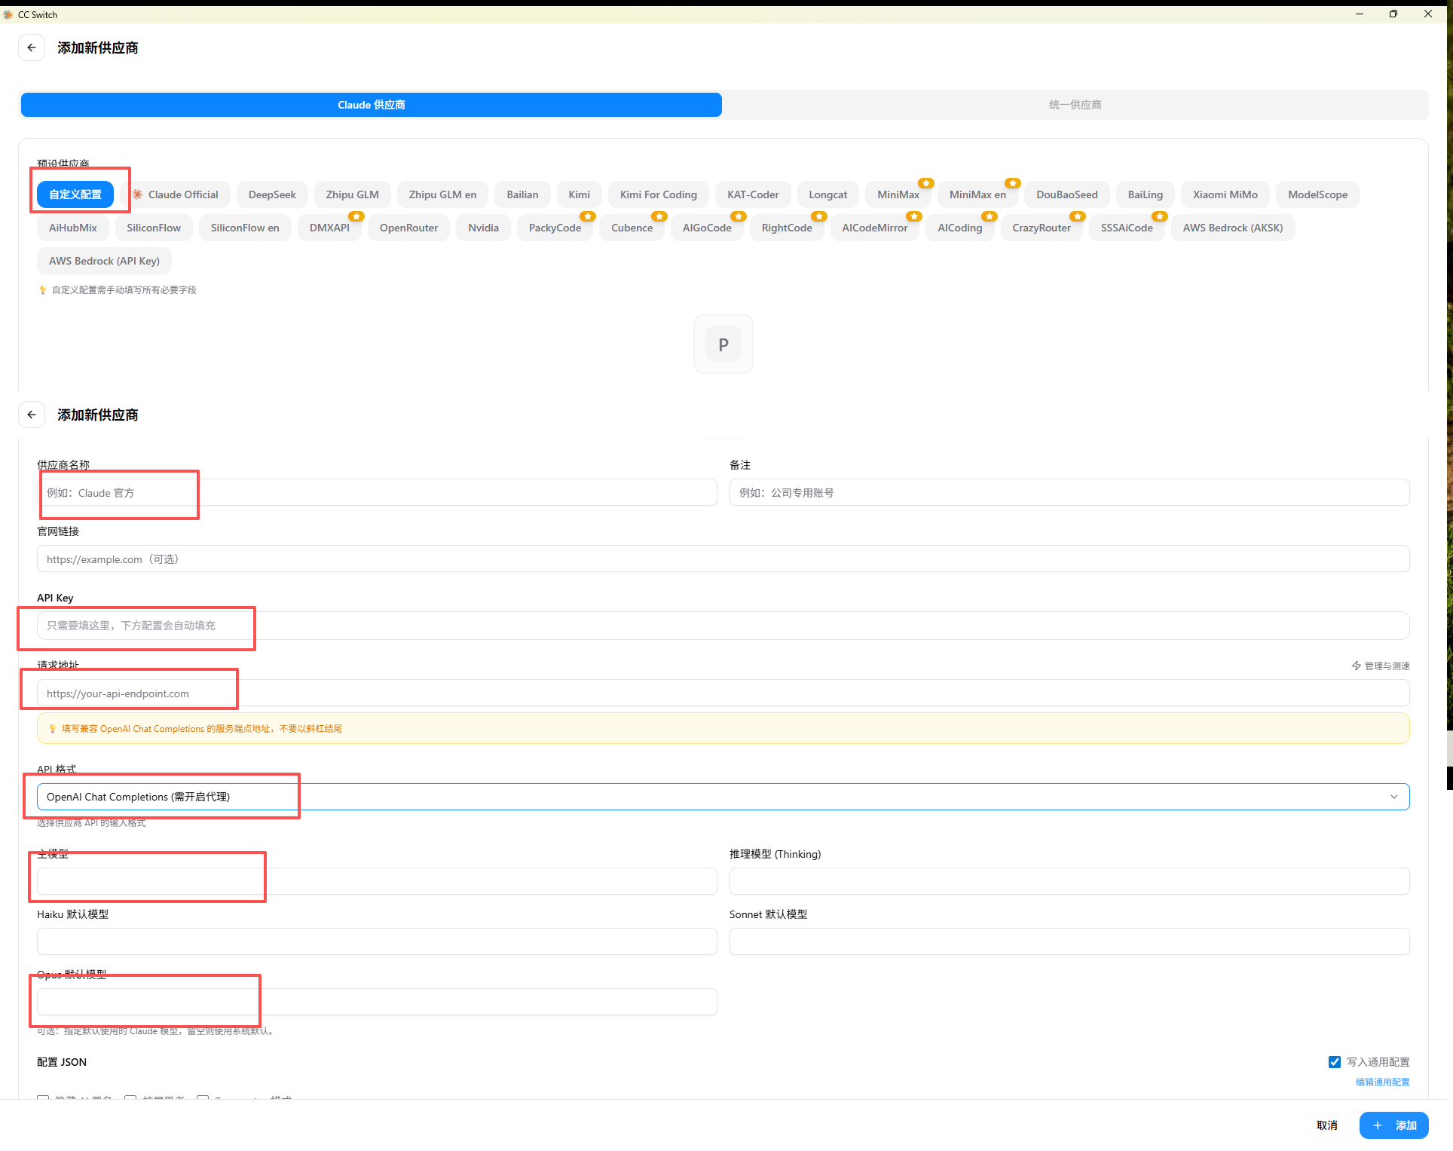
Task: Click the plus icon in 添加 button
Action: pos(1378,1125)
